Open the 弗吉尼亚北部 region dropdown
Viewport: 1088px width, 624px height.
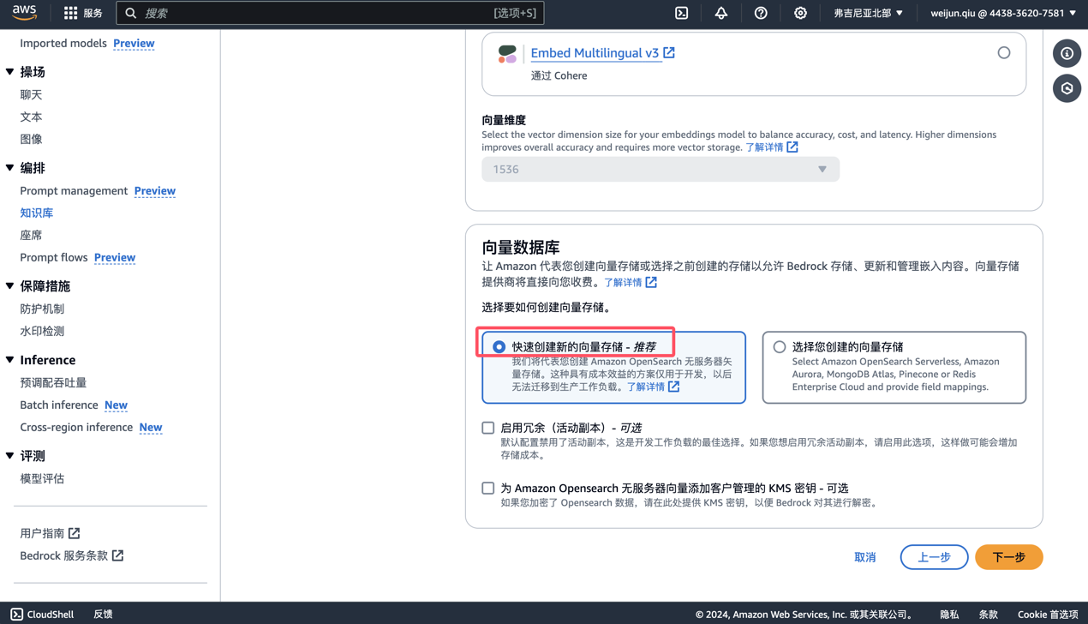[x=868, y=13]
